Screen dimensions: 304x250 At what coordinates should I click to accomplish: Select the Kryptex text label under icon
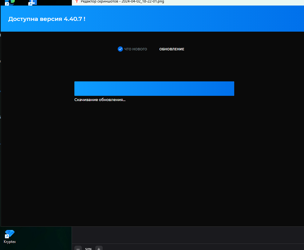coord(10,242)
